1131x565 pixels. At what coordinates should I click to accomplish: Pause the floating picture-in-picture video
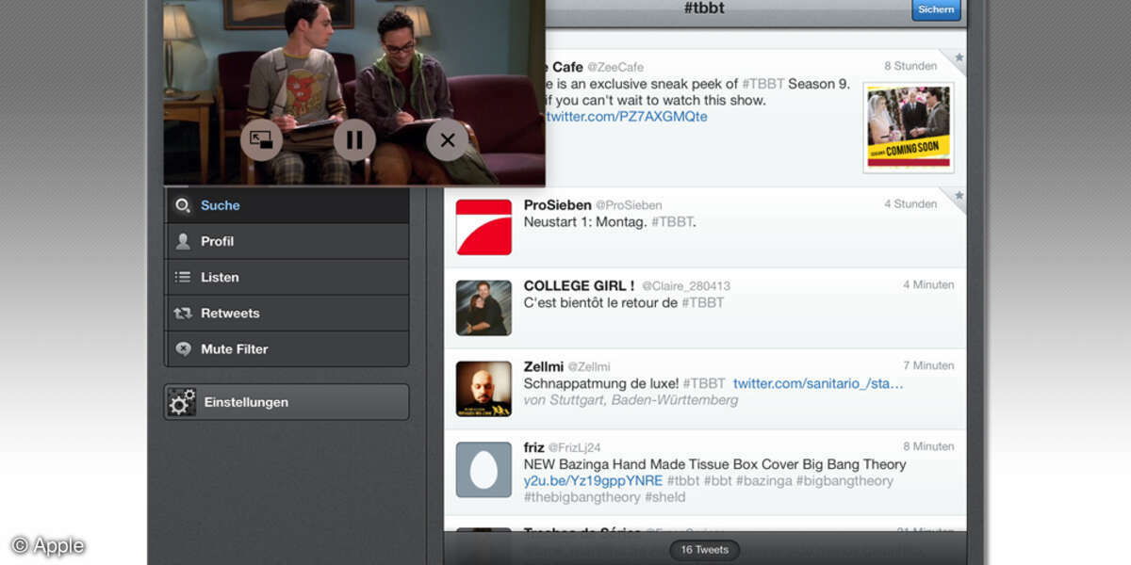point(354,140)
